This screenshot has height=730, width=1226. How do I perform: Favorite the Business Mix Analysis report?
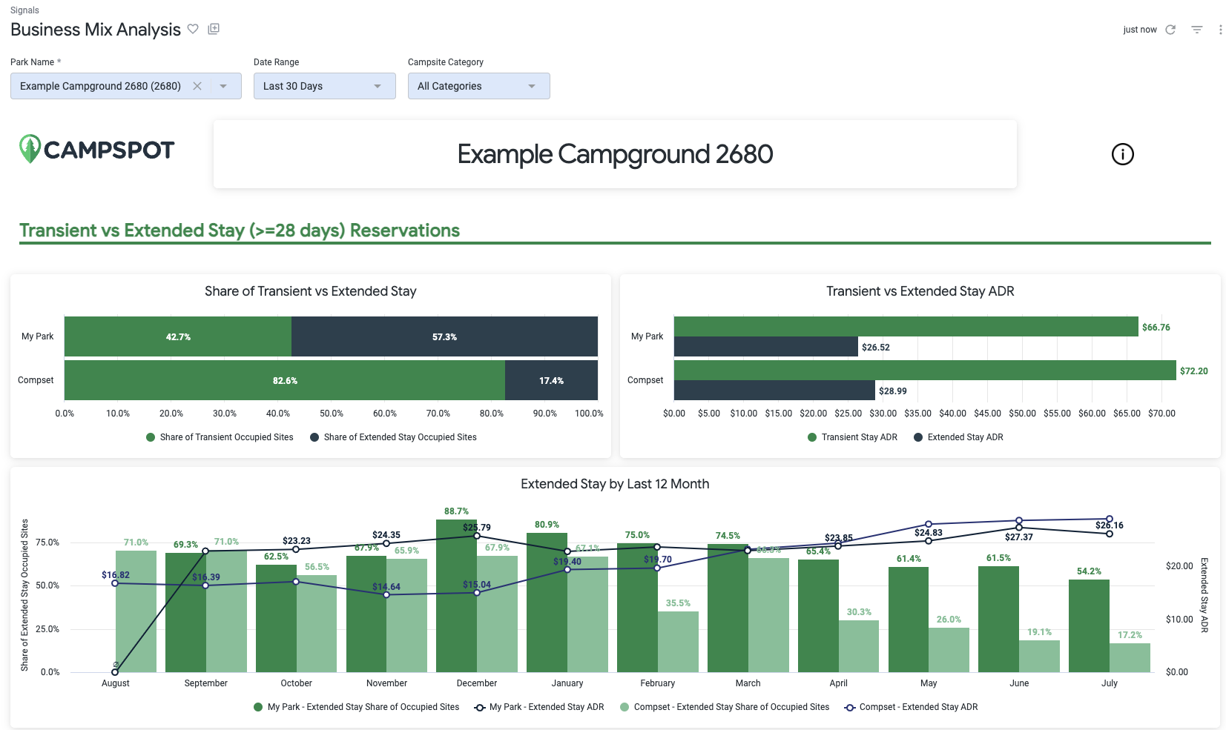(x=193, y=29)
